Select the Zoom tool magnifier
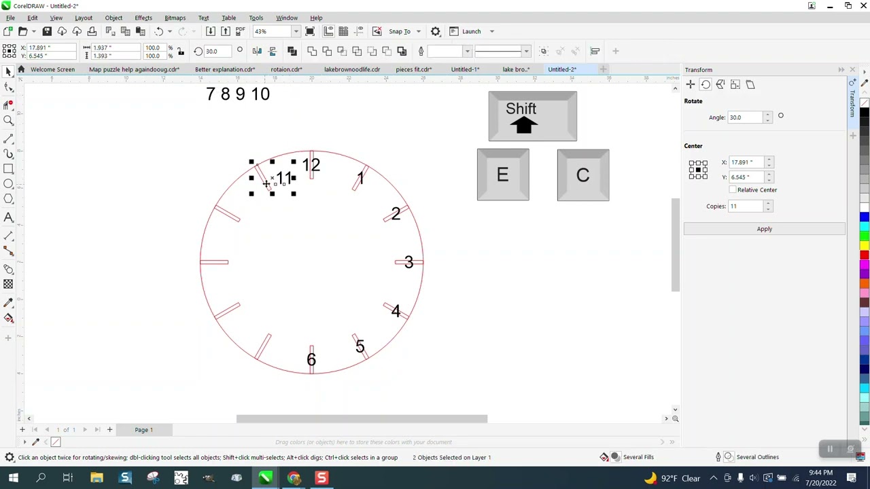 8,120
